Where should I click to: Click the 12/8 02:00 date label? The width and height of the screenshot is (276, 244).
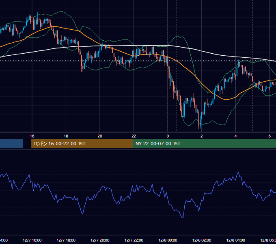click(202, 240)
